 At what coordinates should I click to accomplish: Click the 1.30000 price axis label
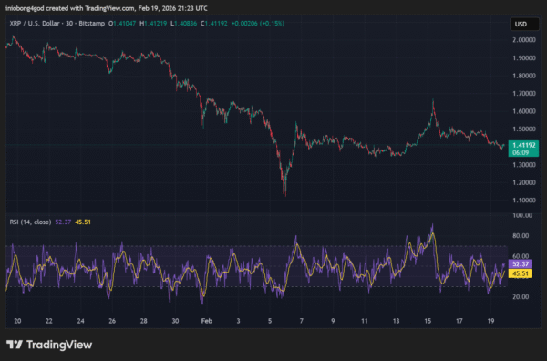point(524,165)
